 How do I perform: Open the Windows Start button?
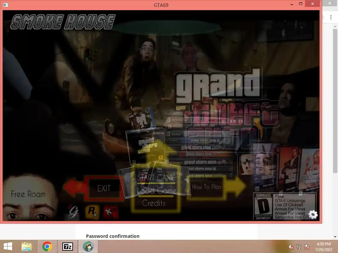click(x=8, y=246)
